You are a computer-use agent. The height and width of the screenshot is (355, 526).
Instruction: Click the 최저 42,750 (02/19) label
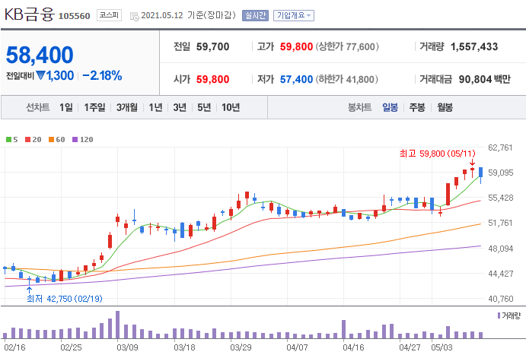click(65, 299)
